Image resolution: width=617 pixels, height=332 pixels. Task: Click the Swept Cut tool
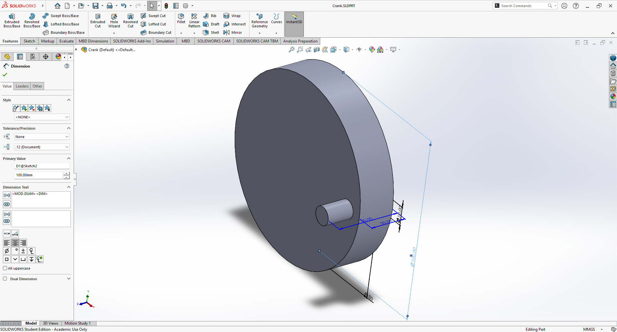[153, 16]
